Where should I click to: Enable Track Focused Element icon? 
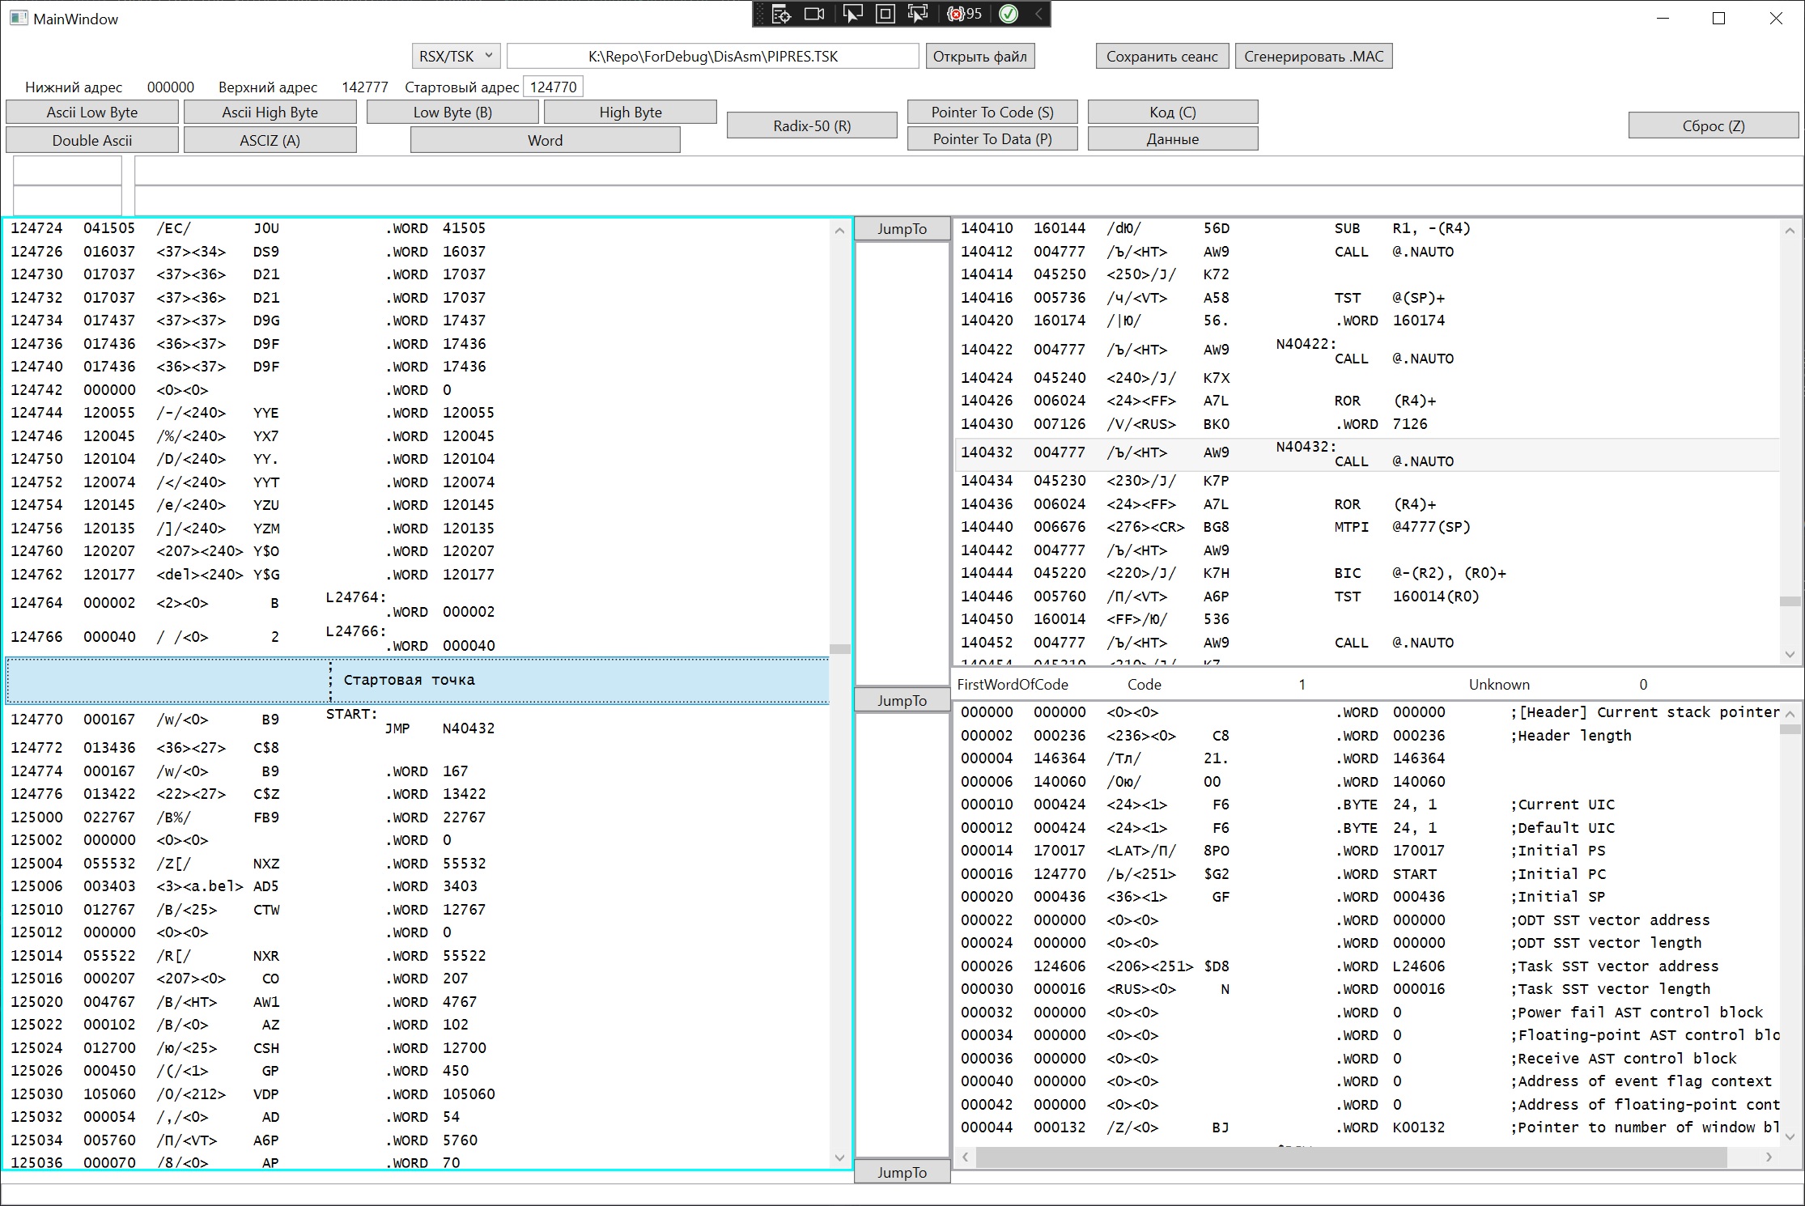tap(918, 14)
